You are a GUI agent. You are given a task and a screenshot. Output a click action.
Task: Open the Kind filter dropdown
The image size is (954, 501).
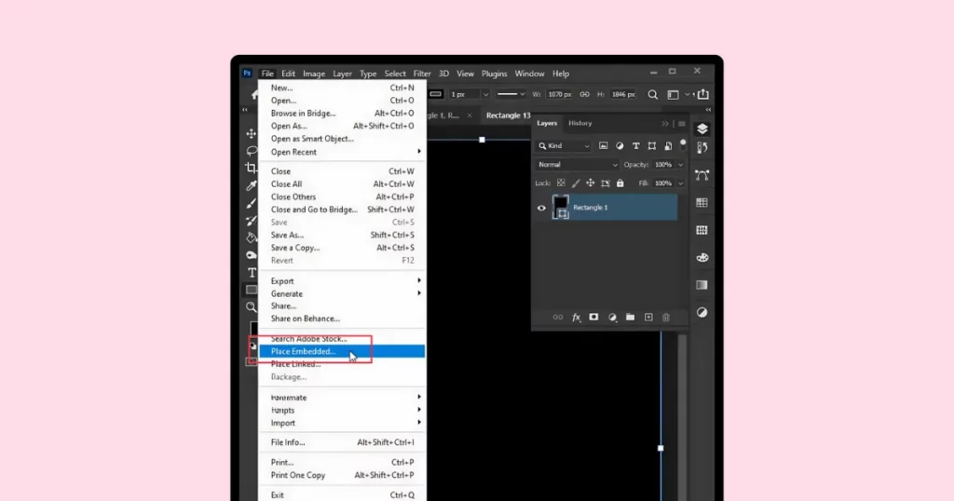(x=564, y=146)
